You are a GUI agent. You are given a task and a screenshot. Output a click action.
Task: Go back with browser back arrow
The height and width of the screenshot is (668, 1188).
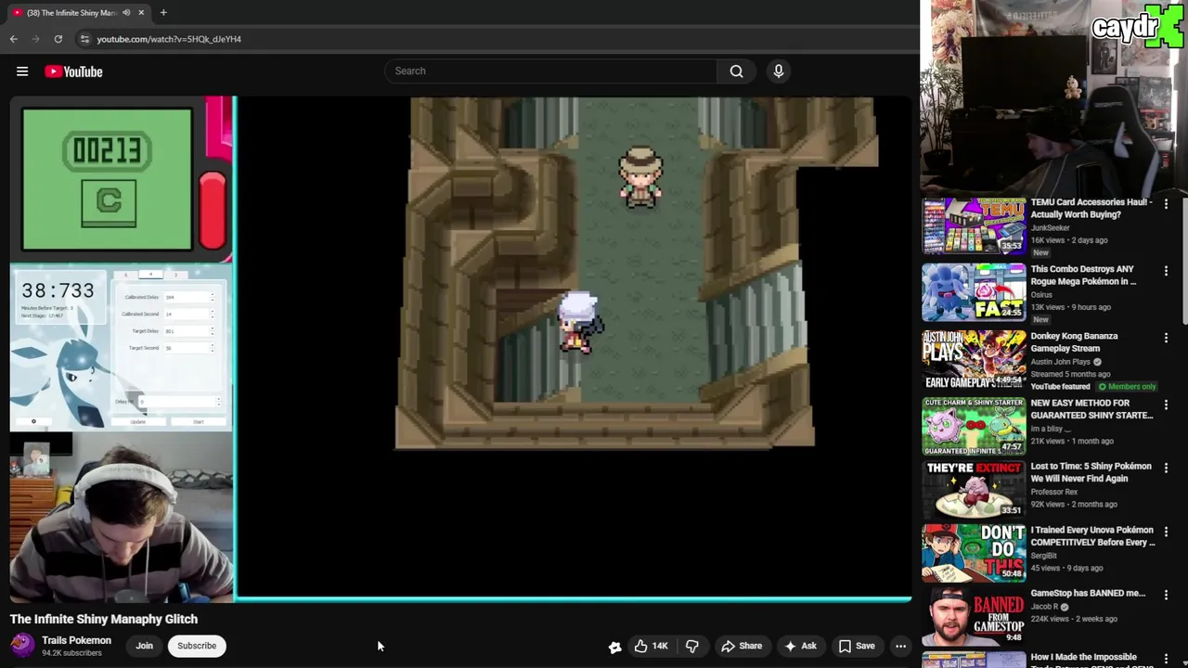(14, 39)
